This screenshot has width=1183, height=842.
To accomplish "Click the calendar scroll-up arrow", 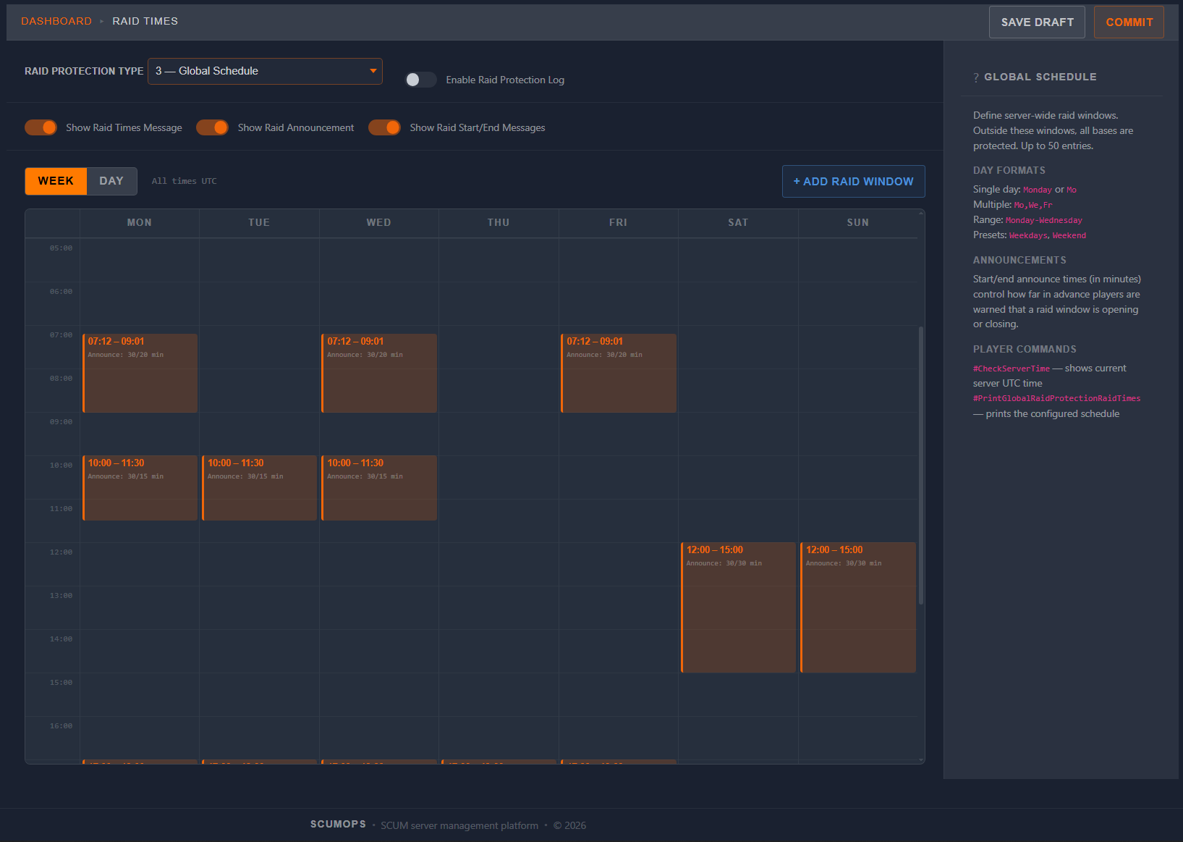I will [x=921, y=213].
